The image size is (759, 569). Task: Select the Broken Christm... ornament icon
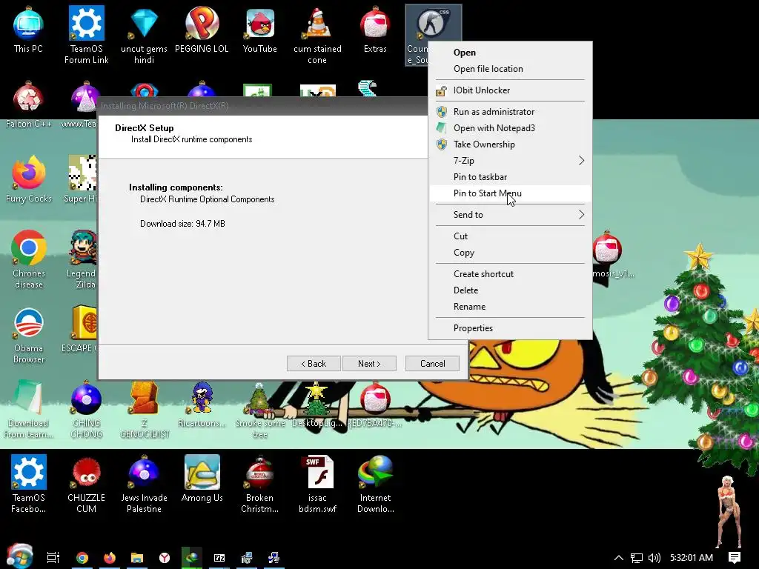point(259,484)
